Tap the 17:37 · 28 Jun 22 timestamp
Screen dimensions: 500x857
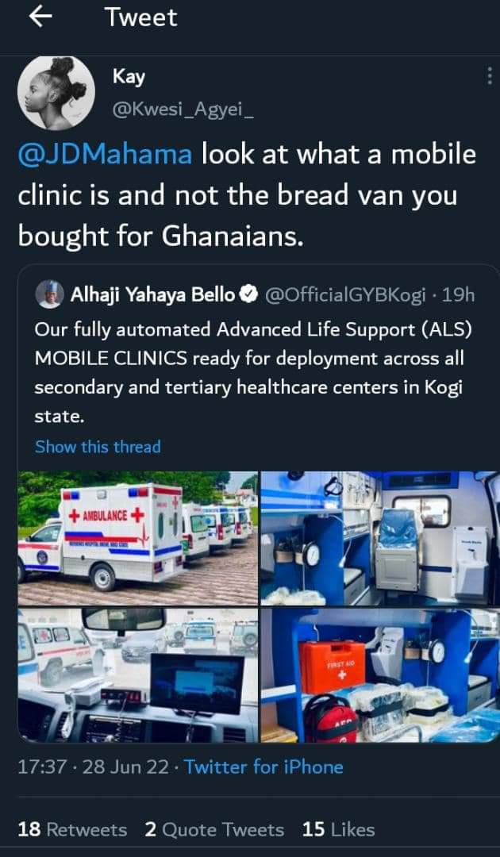coord(94,767)
